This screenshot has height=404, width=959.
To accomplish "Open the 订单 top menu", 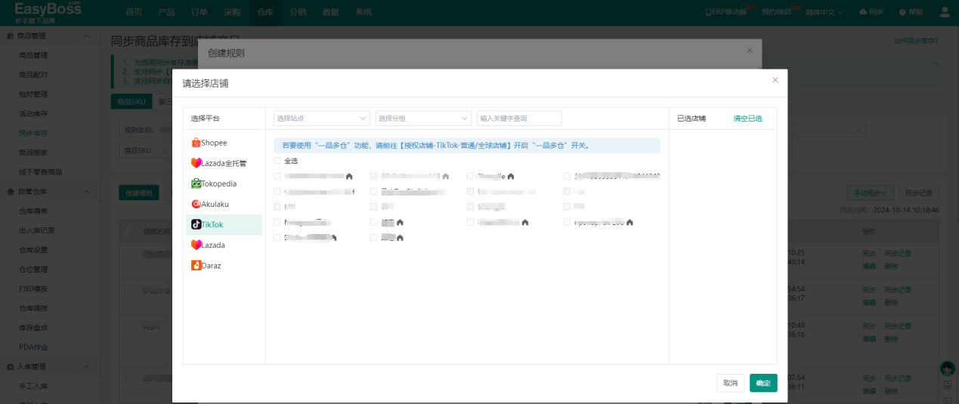I will 200,12.
